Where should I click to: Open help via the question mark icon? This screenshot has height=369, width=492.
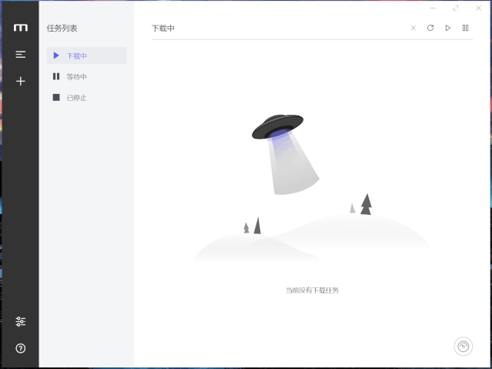20,348
